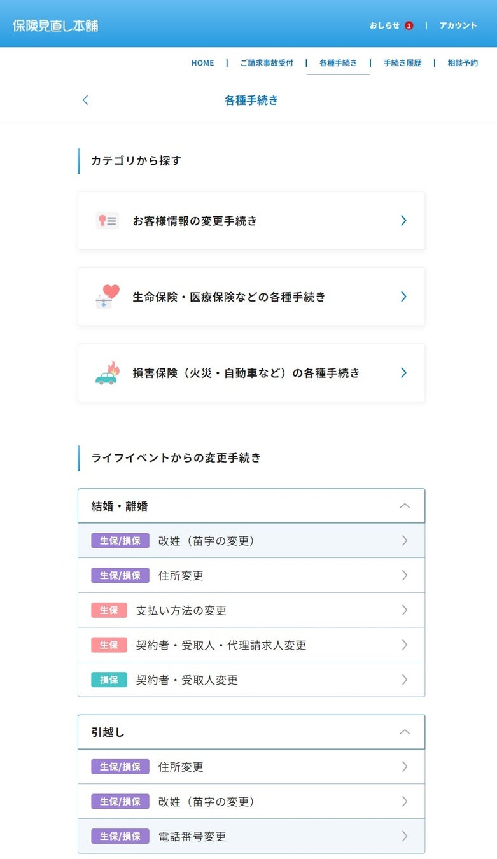This screenshot has height=859, width=497.
Task: Click the burning car insurance icon
Action: [x=107, y=373]
